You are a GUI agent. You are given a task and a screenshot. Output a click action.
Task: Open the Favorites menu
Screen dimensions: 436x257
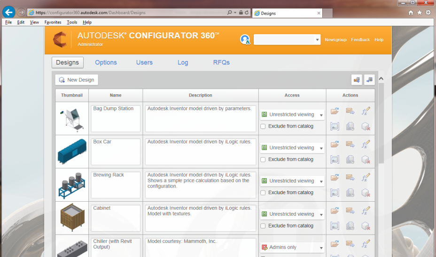[53, 22]
